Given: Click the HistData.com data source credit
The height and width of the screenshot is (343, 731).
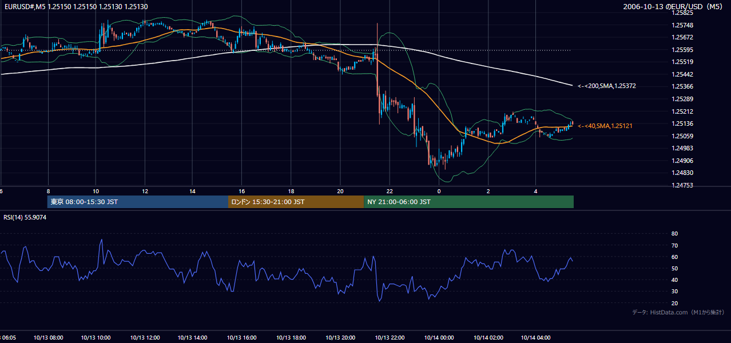Looking at the screenshot, I should click(678, 312).
